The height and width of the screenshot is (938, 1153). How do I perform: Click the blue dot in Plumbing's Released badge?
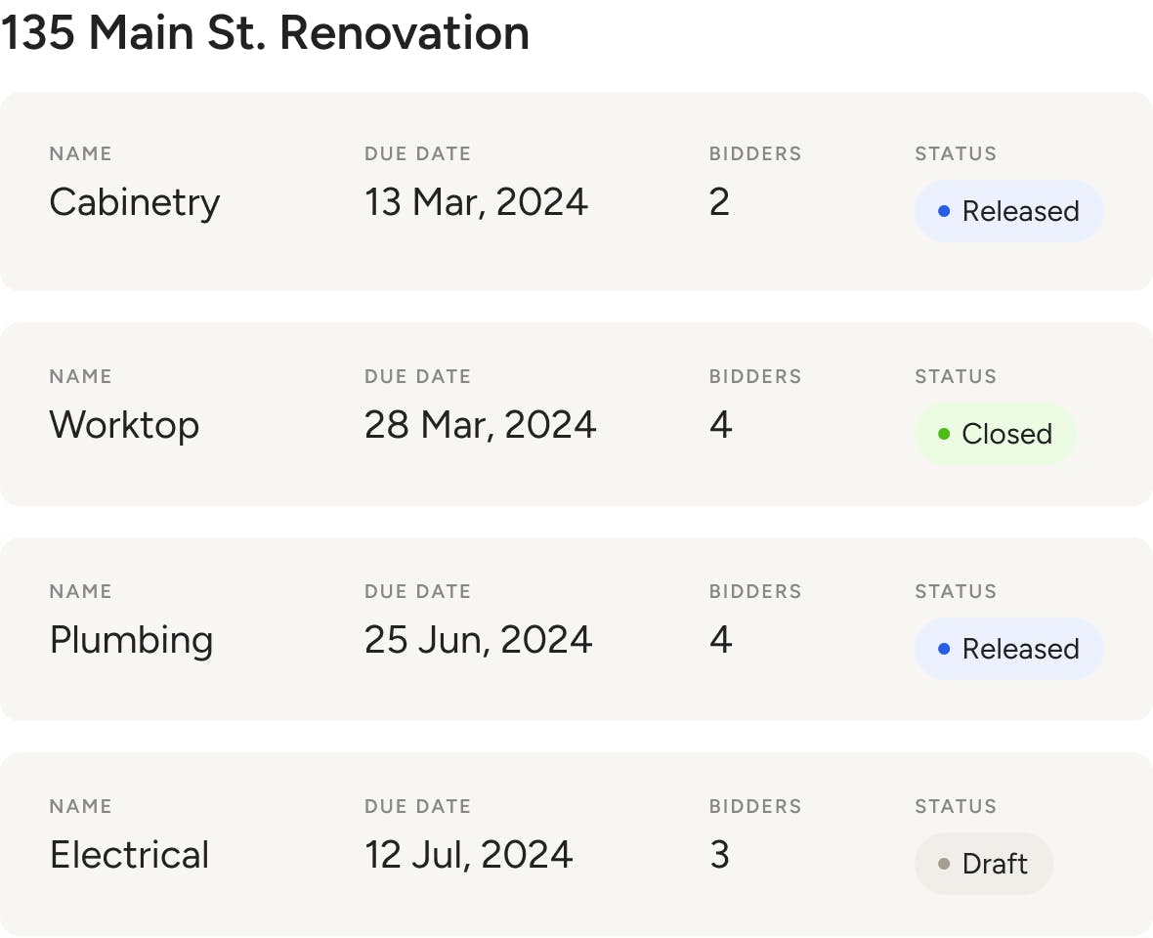(944, 649)
